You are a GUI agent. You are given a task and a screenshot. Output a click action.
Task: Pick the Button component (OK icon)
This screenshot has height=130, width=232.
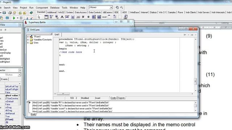tap(78, 17)
